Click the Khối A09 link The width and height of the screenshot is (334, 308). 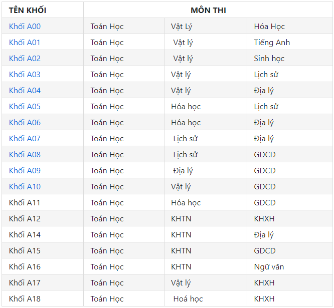(x=25, y=171)
